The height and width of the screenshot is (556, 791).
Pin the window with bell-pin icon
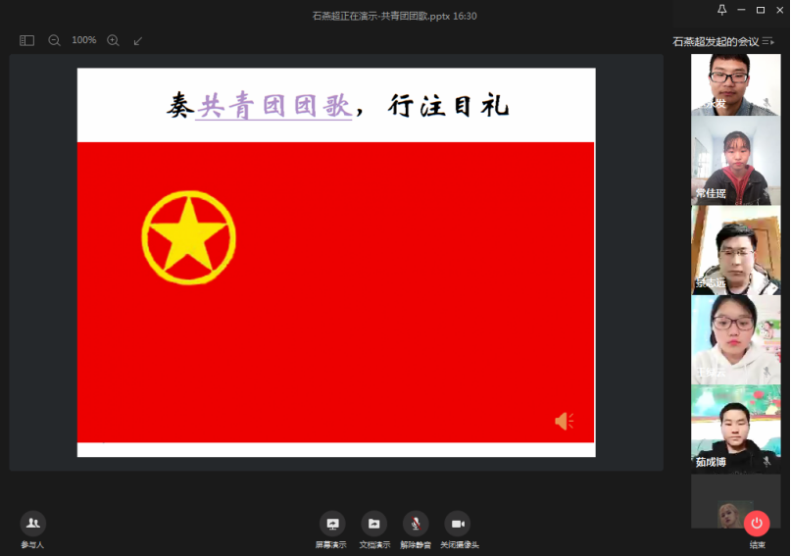click(x=721, y=10)
